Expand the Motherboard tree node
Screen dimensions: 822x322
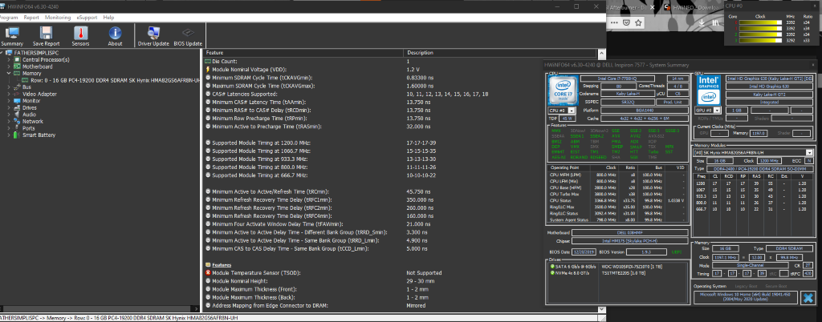click(9, 66)
